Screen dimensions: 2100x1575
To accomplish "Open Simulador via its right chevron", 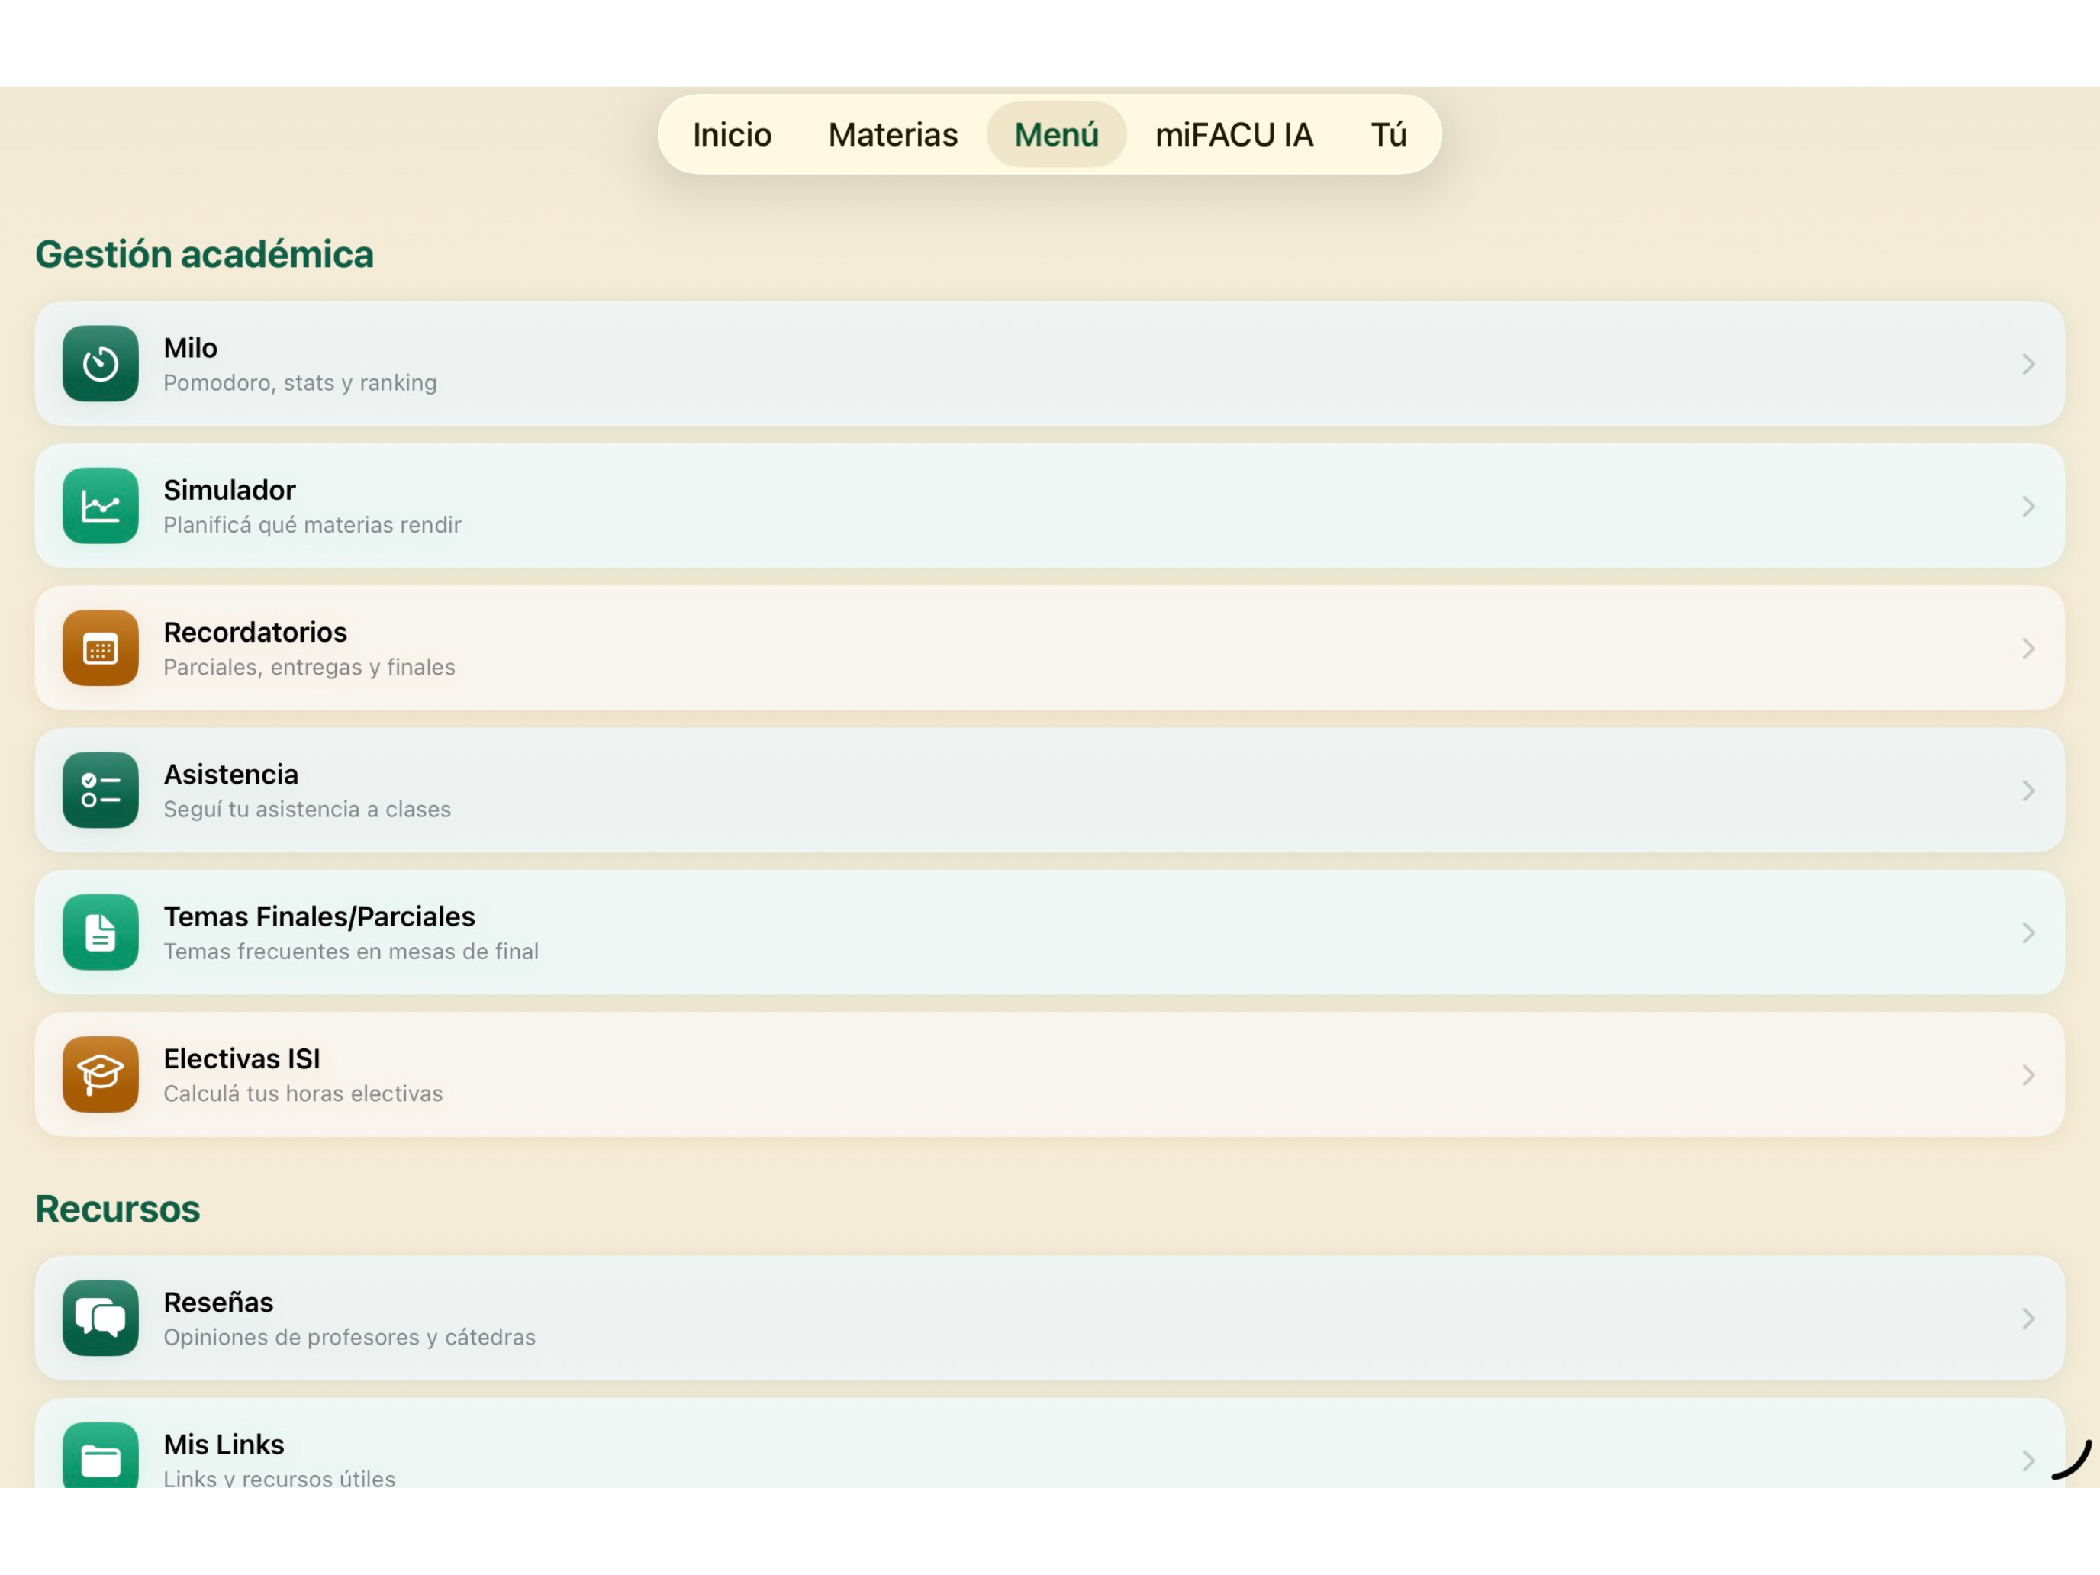I will pyautogui.click(x=2028, y=506).
